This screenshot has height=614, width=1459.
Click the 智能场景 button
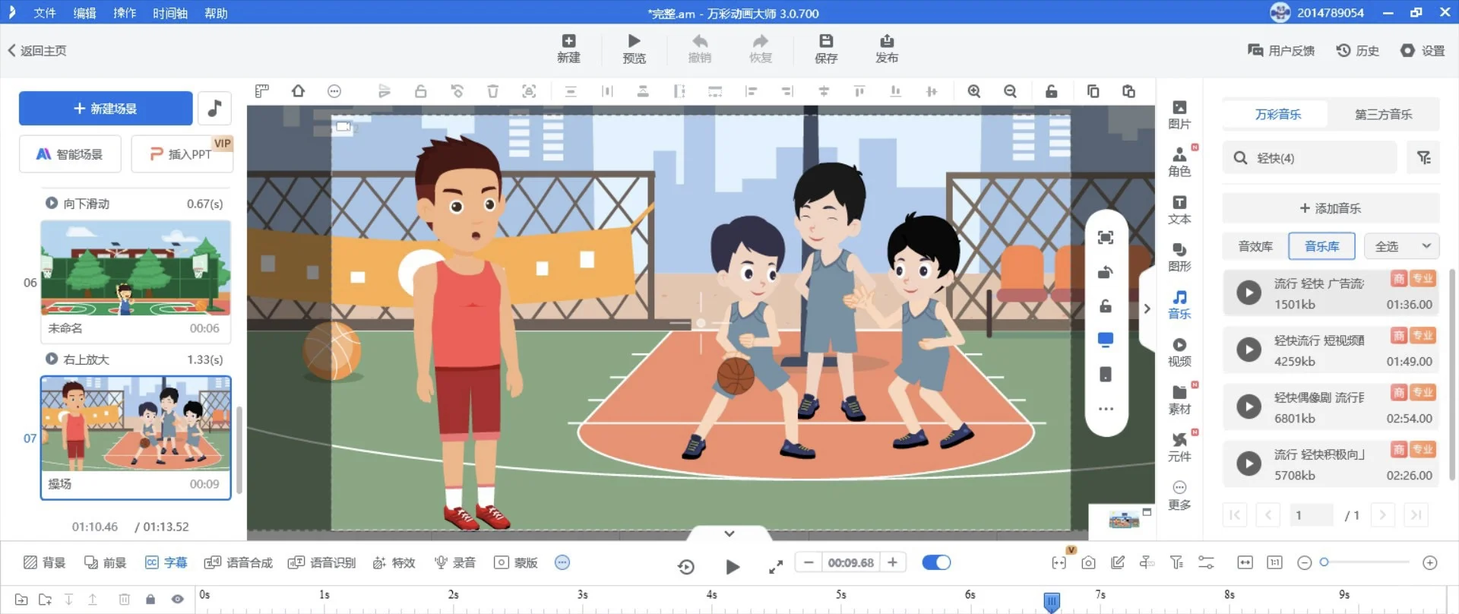70,154
